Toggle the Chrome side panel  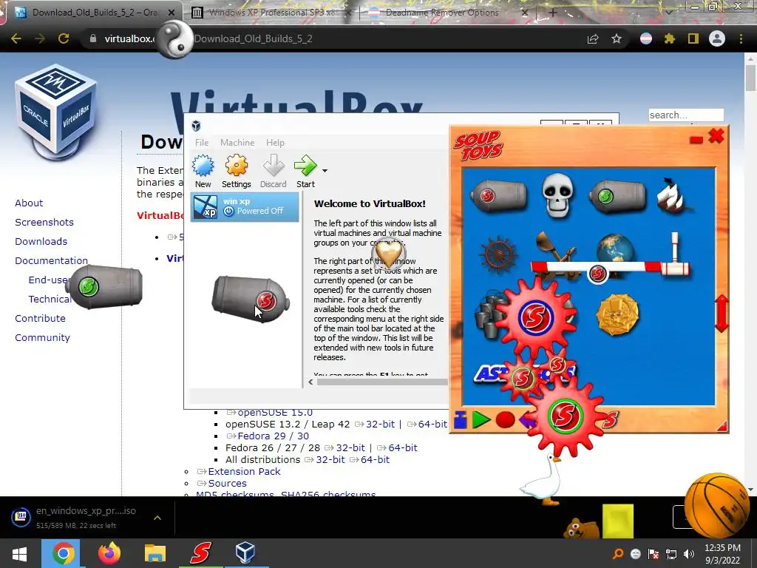click(693, 38)
